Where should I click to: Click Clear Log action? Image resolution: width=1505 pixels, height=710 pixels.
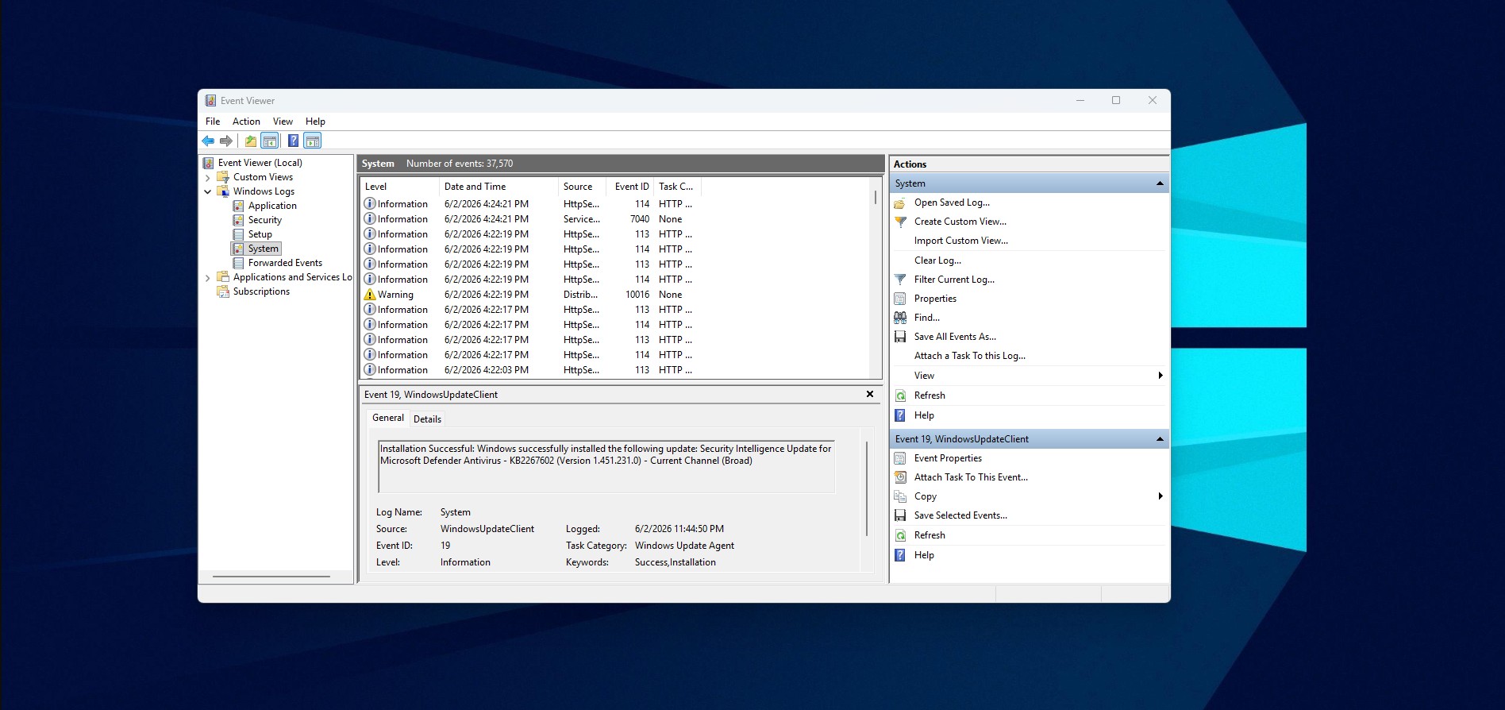tap(937, 260)
